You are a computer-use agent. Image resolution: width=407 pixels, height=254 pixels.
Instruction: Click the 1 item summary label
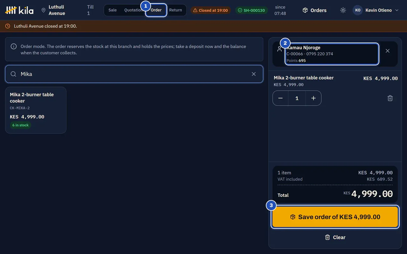point(284,173)
